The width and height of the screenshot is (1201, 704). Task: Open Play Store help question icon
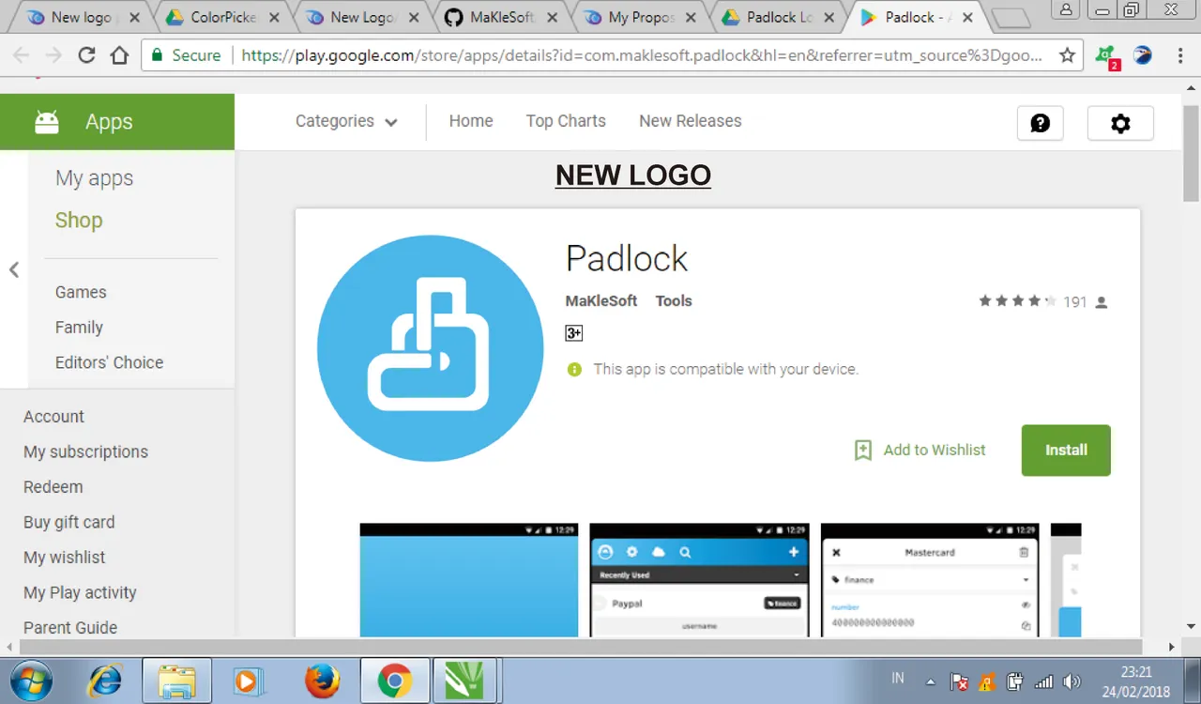1041,123
